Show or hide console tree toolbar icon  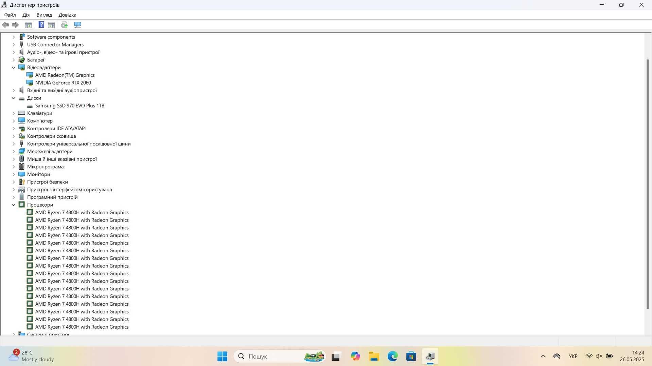[29, 25]
